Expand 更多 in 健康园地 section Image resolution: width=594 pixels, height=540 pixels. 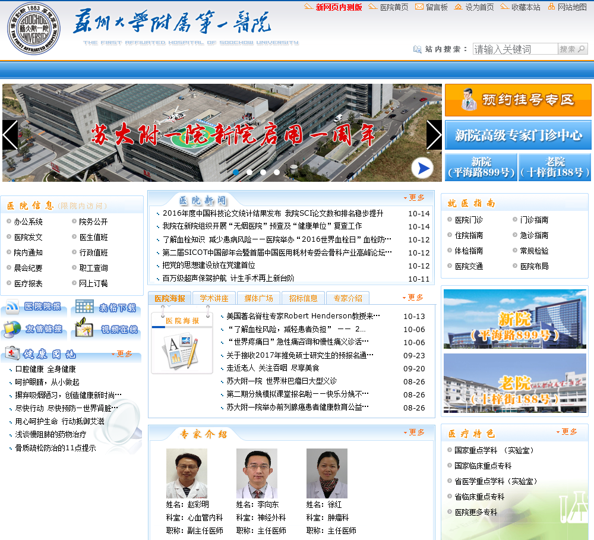pos(122,354)
